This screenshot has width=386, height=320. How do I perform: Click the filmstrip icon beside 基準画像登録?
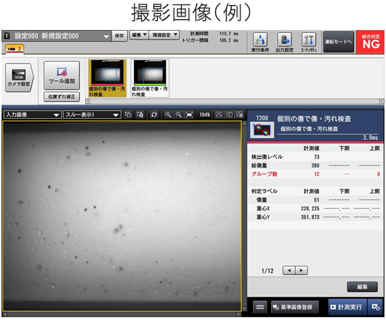260,307
